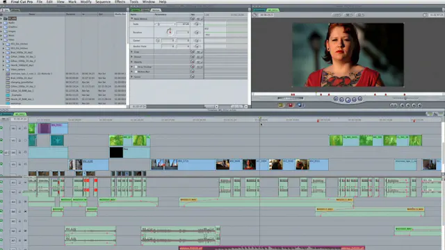Viewport: 445px width, 250px height.
Task: Add a keyframe for Center parameter
Action: click(x=197, y=40)
